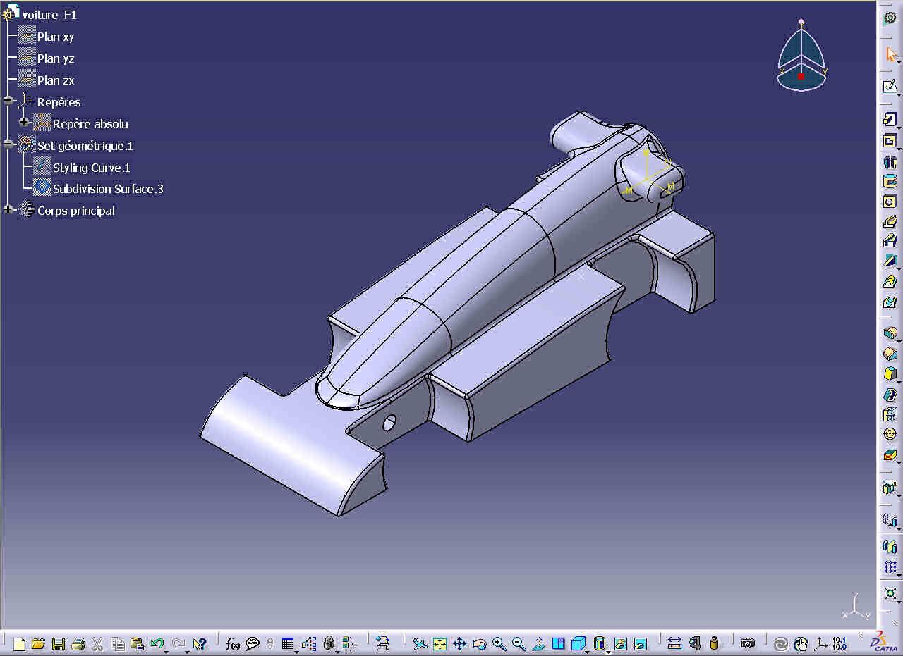Click the Cut scissors icon
Screen dimensions: 903x656
[x=97, y=643]
